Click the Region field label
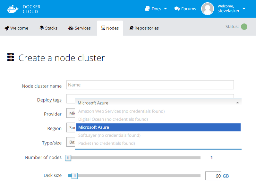This screenshot has width=256, height=184. tap(54, 128)
